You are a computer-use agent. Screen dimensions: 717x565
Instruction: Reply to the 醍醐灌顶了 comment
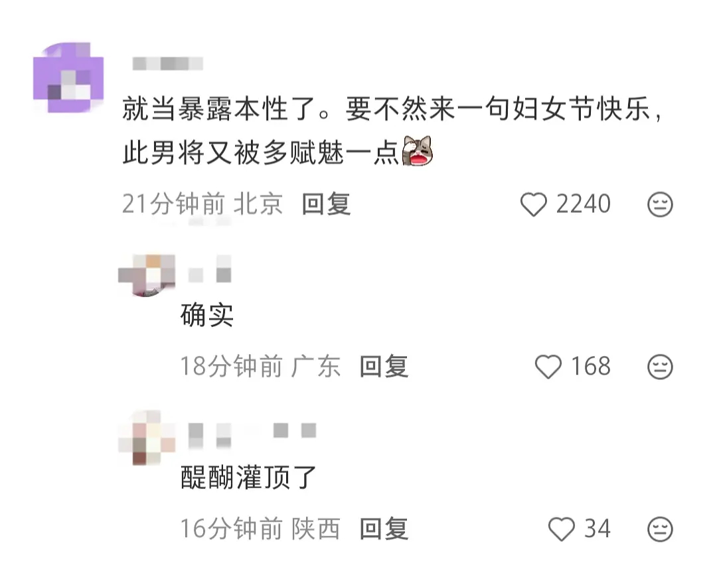click(x=384, y=529)
